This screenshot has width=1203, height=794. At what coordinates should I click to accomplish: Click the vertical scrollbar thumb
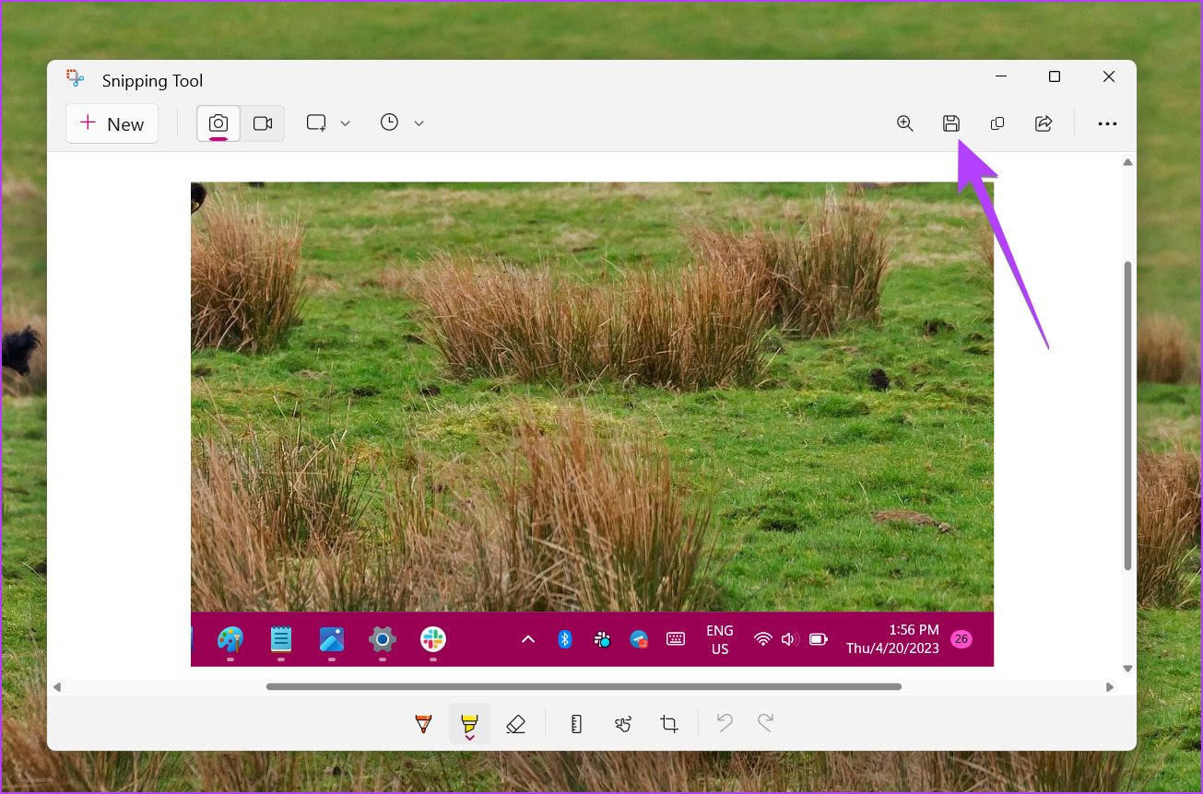tap(1127, 415)
